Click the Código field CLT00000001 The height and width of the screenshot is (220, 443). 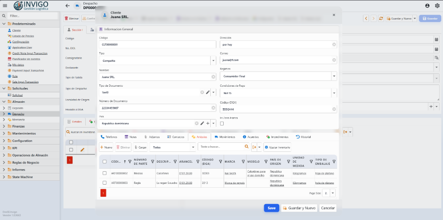tap(157, 44)
